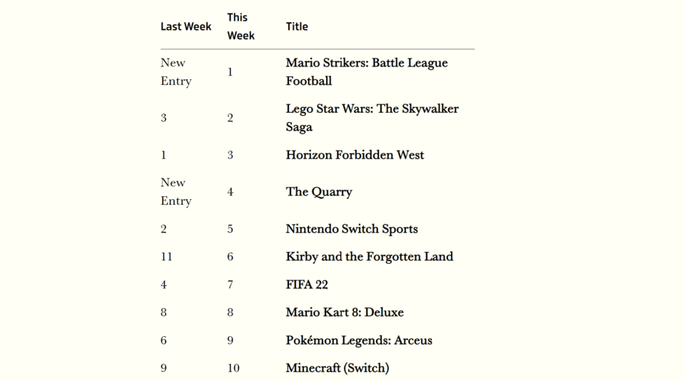Click this week rank 9 for Pokémon Legends
685x381 pixels.
(x=230, y=340)
